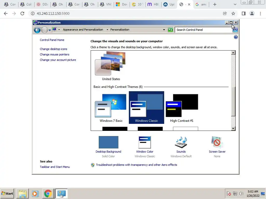Click the Forward arrow in Personalization window
Image resolution: width=266 pixels, height=199 pixels.
[x=44, y=30]
